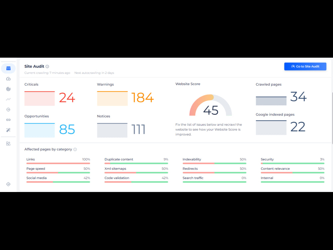
Task: Select the Social media category label
Action: pyautogui.click(x=37, y=178)
